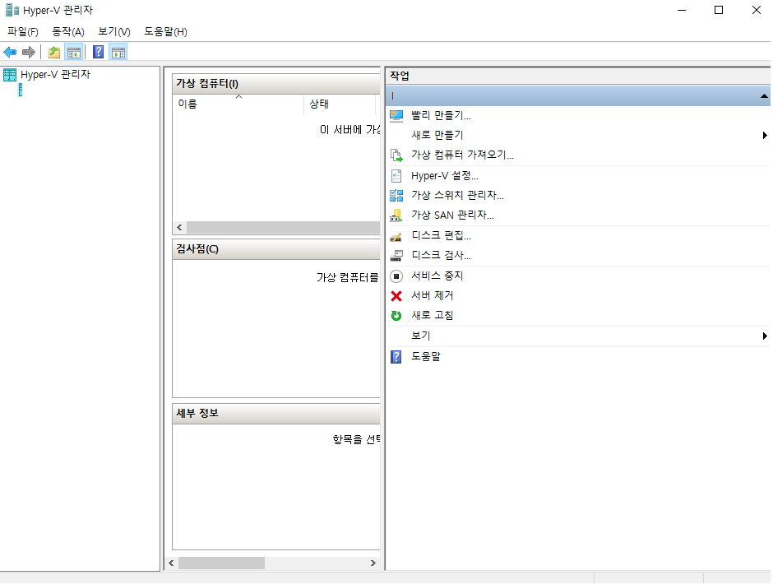Click the bottom horizontal scrollbar thumb
The height and width of the screenshot is (584, 773).
(x=221, y=563)
